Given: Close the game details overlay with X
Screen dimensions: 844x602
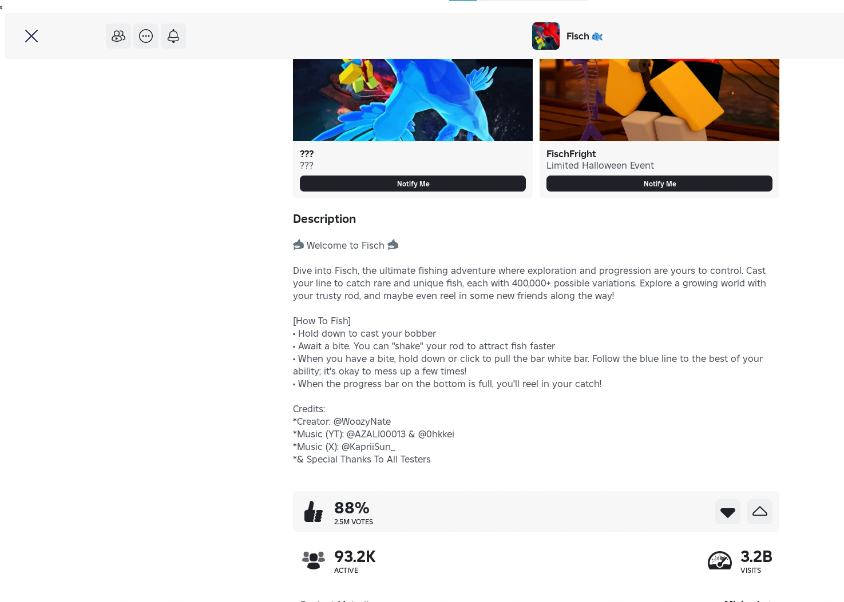Looking at the screenshot, I should coord(31,36).
